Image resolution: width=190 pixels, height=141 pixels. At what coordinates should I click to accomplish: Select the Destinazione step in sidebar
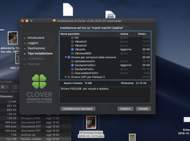coord(36,48)
